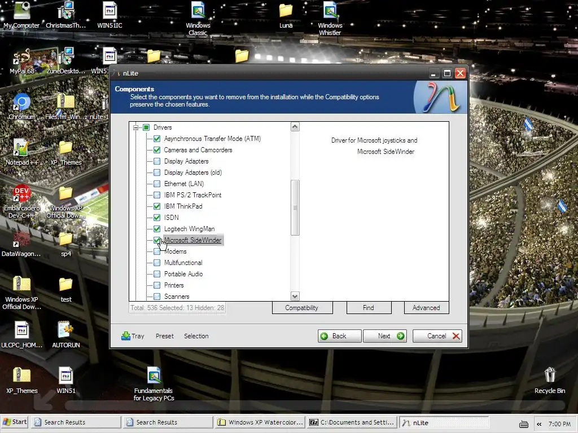This screenshot has height=433, width=578.
Task: Uncheck Asynchronous Transfer Mode (ATM)
Action: pyautogui.click(x=157, y=139)
